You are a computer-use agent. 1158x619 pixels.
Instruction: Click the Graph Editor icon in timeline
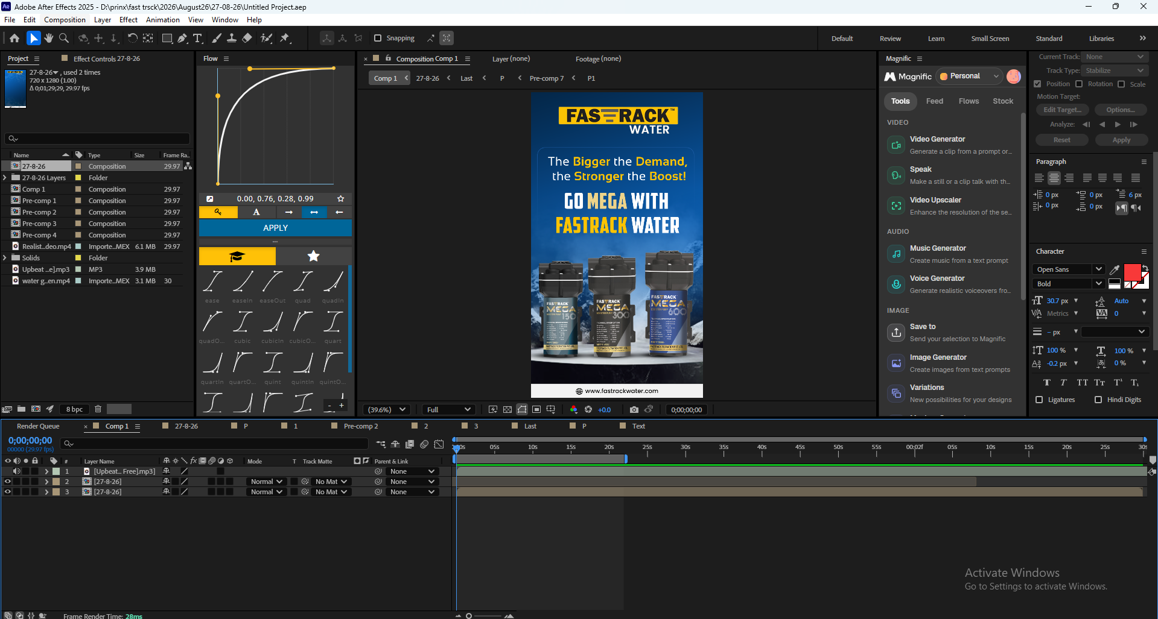coord(439,444)
